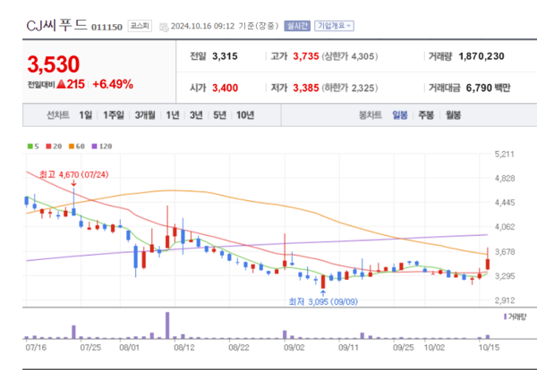
Task: Click the 거래량 value 1,870,230
Action: click(482, 56)
